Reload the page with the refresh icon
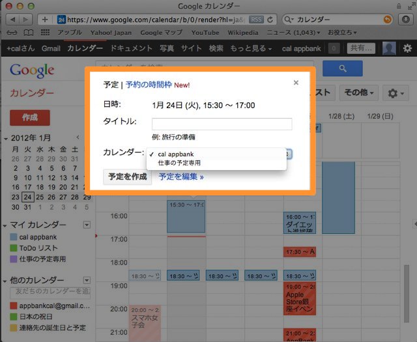The width and height of the screenshot is (417, 342). pyautogui.click(x=270, y=20)
